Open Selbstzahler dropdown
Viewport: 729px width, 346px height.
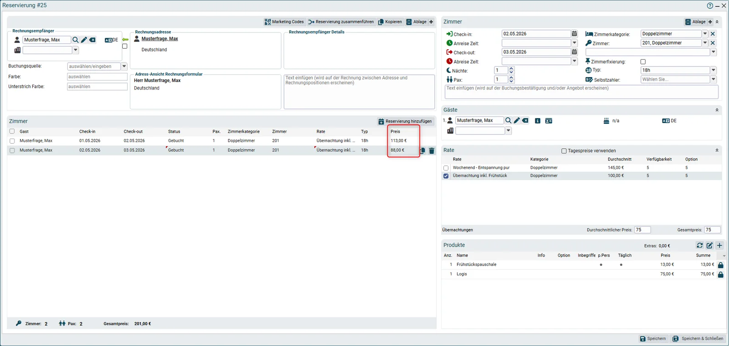click(x=714, y=79)
